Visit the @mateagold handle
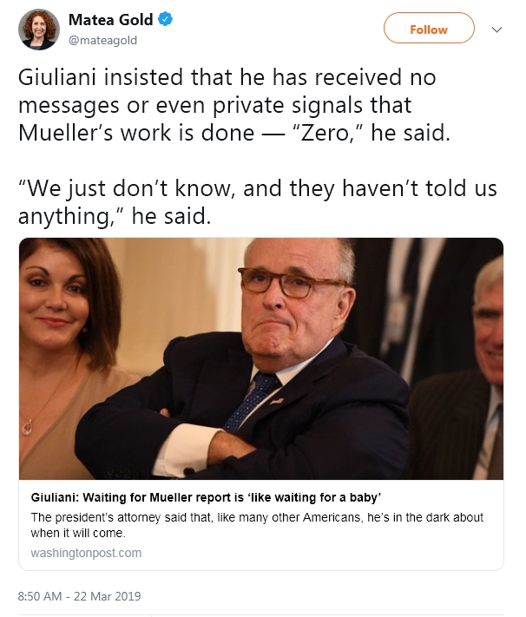 tap(102, 40)
